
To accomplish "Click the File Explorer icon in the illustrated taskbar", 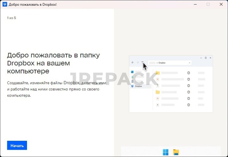I will click(x=176, y=152).
